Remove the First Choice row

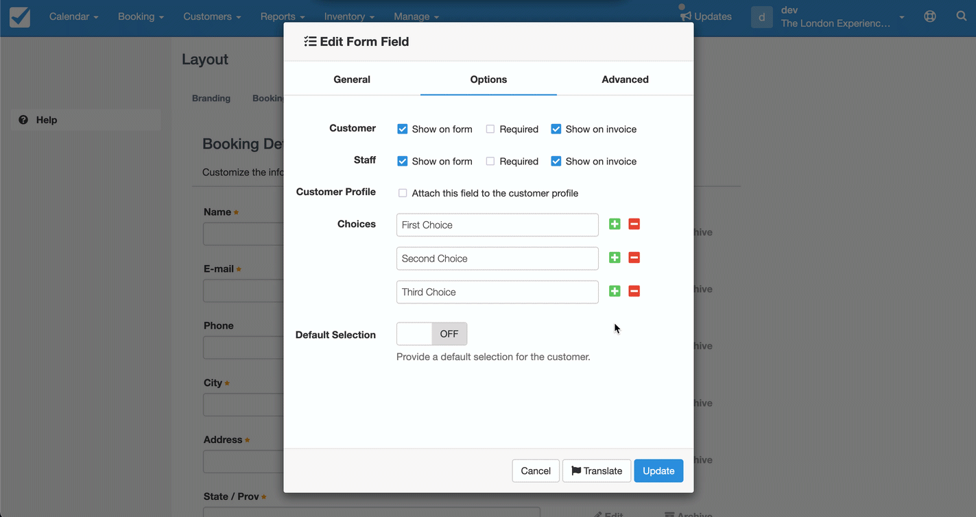point(634,224)
